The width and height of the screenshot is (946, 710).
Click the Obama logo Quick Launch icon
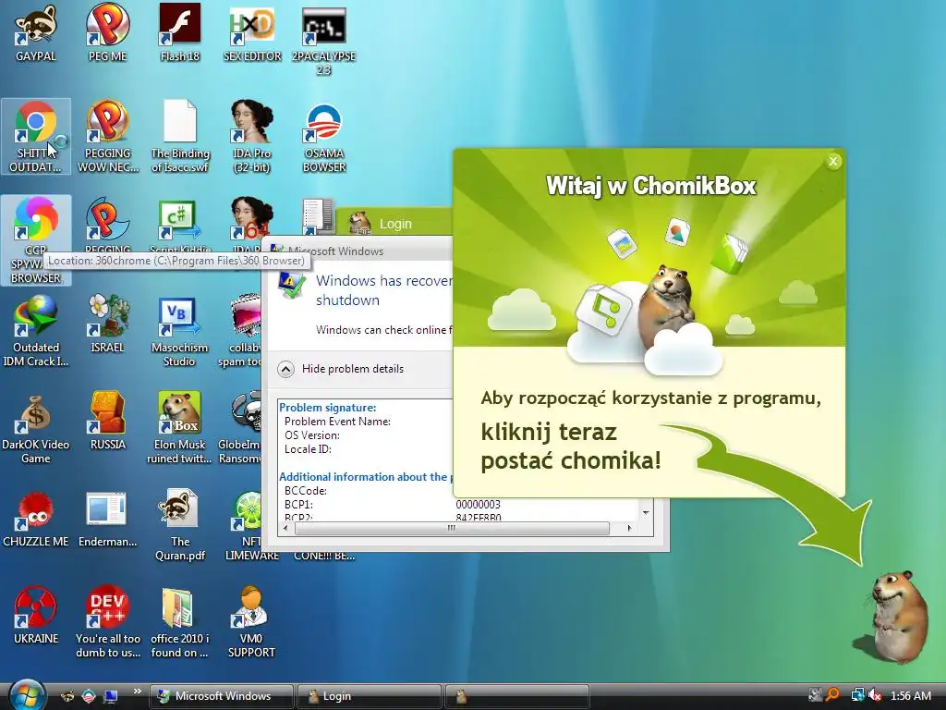89,696
